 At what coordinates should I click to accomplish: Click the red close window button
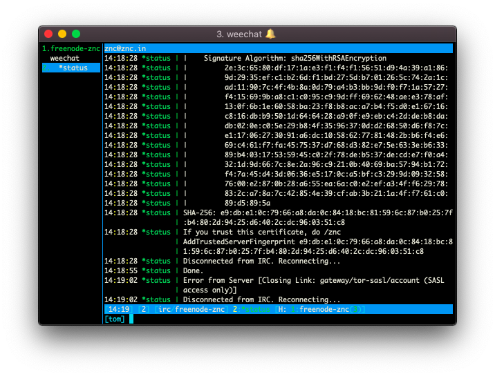click(48, 34)
